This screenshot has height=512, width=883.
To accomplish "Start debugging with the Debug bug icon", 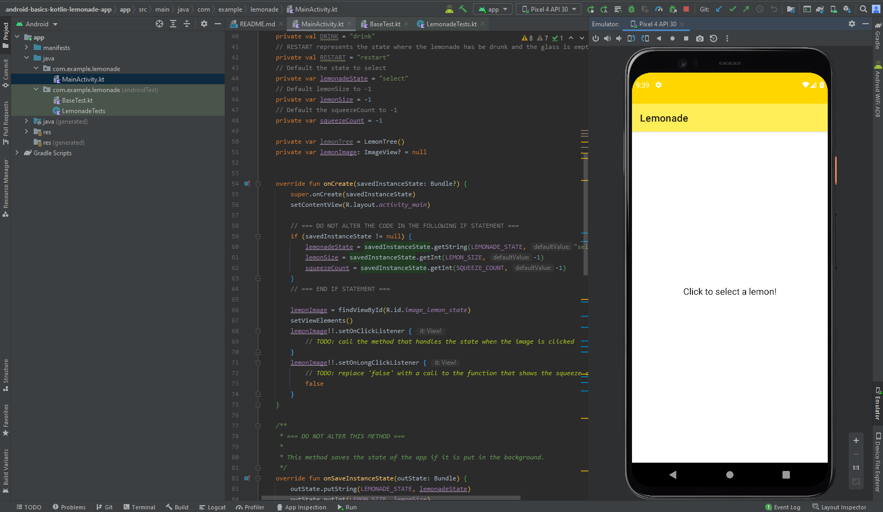I will 630,9.
